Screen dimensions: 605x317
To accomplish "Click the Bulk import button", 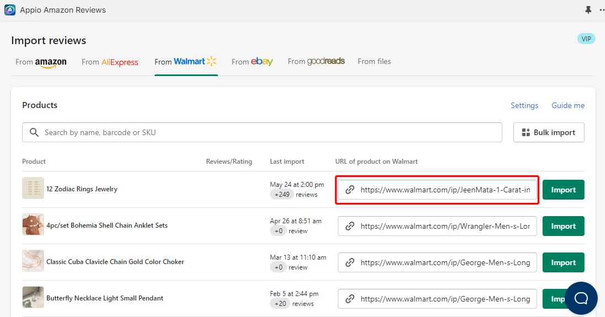I will coord(548,132).
